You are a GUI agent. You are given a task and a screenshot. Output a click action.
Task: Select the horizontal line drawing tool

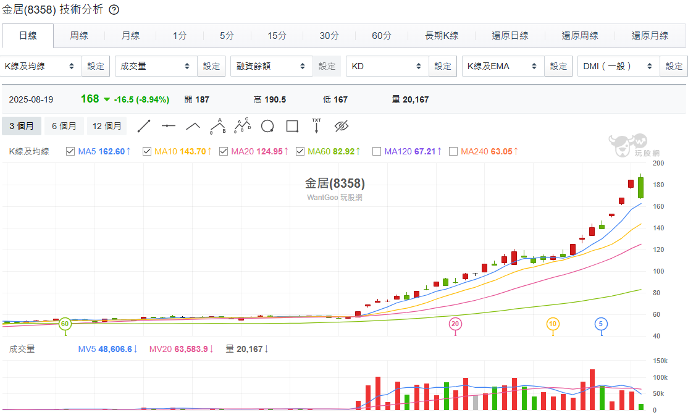coord(169,126)
